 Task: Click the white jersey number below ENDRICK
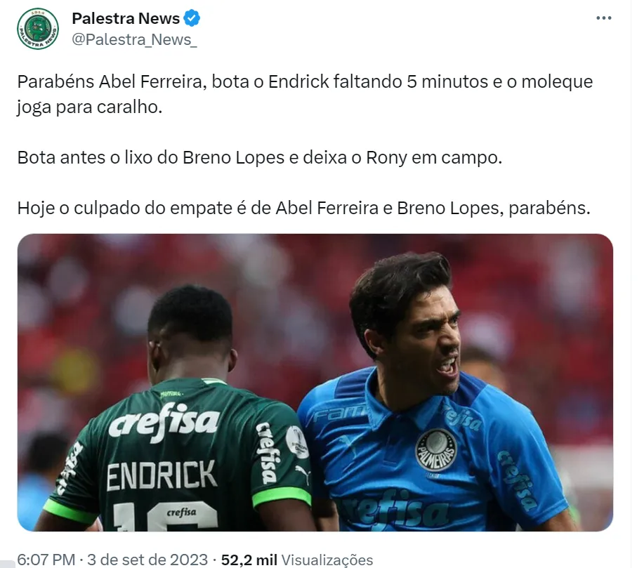click(x=166, y=517)
